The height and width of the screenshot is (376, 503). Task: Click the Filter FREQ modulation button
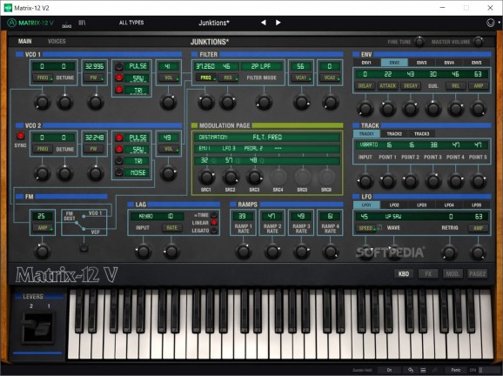click(x=205, y=77)
